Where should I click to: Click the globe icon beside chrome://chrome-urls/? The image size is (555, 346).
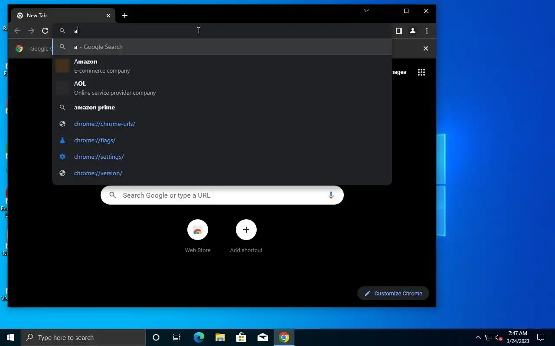click(62, 124)
